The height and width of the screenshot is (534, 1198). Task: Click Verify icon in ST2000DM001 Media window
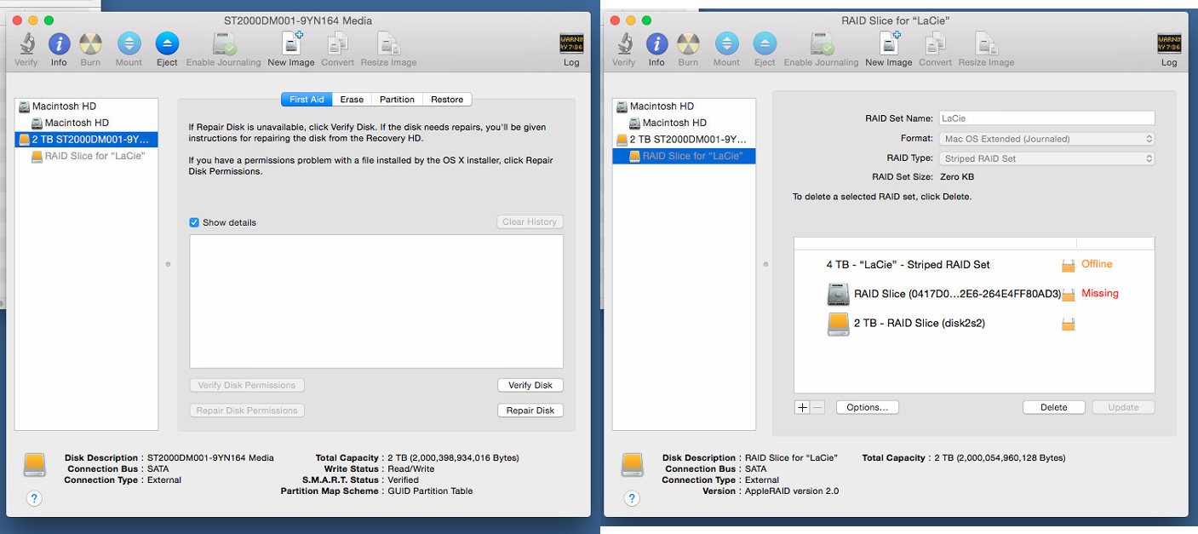pyautogui.click(x=26, y=44)
